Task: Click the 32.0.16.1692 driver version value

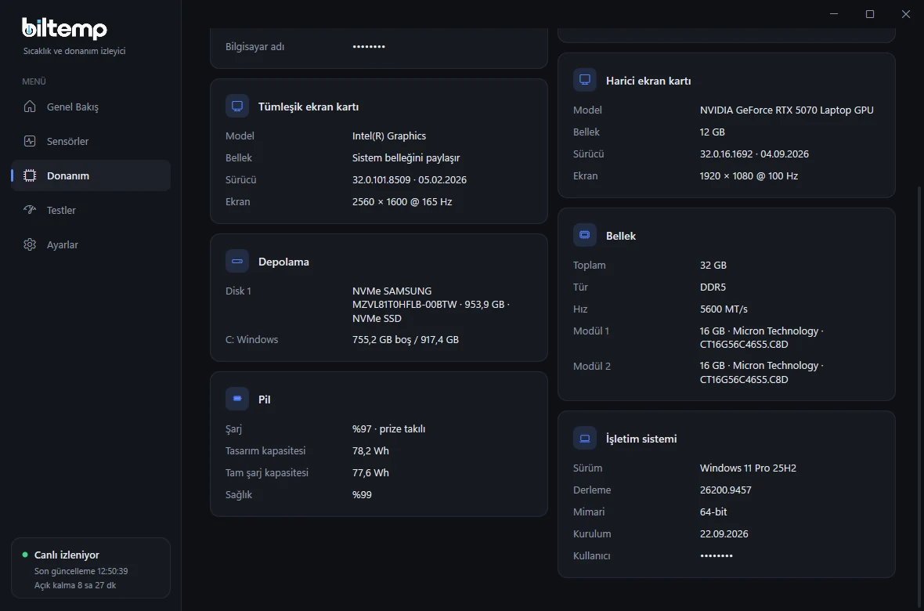Action: coord(754,154)
